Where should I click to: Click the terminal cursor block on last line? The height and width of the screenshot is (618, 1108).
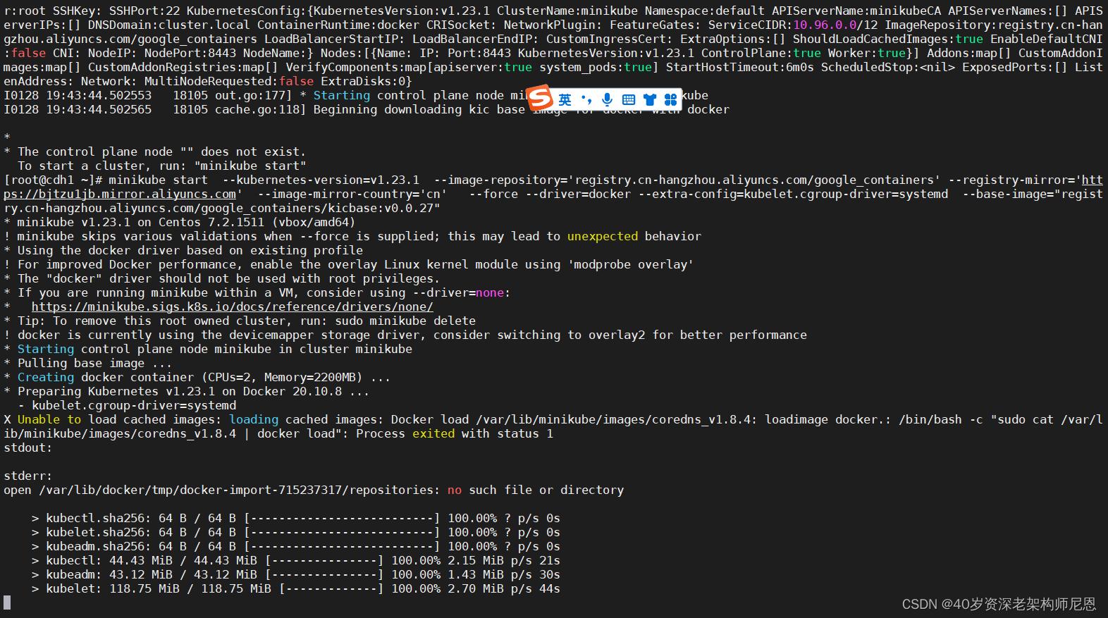(7, 602)
